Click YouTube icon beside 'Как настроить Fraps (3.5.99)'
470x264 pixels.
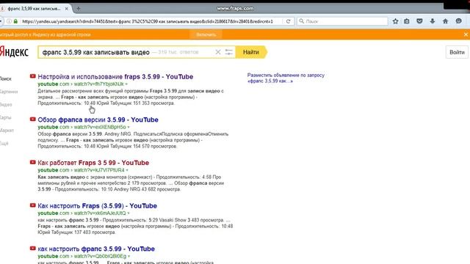coord(32,205)
